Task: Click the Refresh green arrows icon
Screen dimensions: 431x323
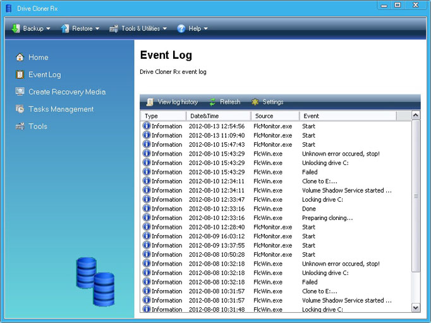Action: tap(212, 102)
